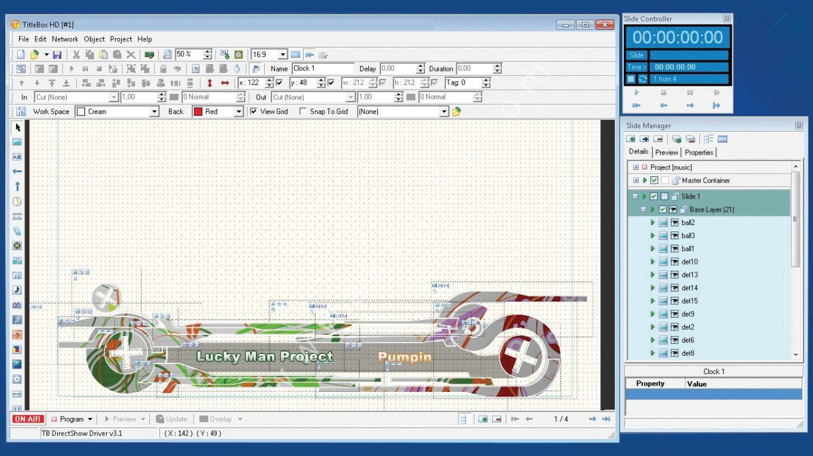813x456 pixels.
Task: Stop playback in Slide Controller
Action: (x=663, y=93)
